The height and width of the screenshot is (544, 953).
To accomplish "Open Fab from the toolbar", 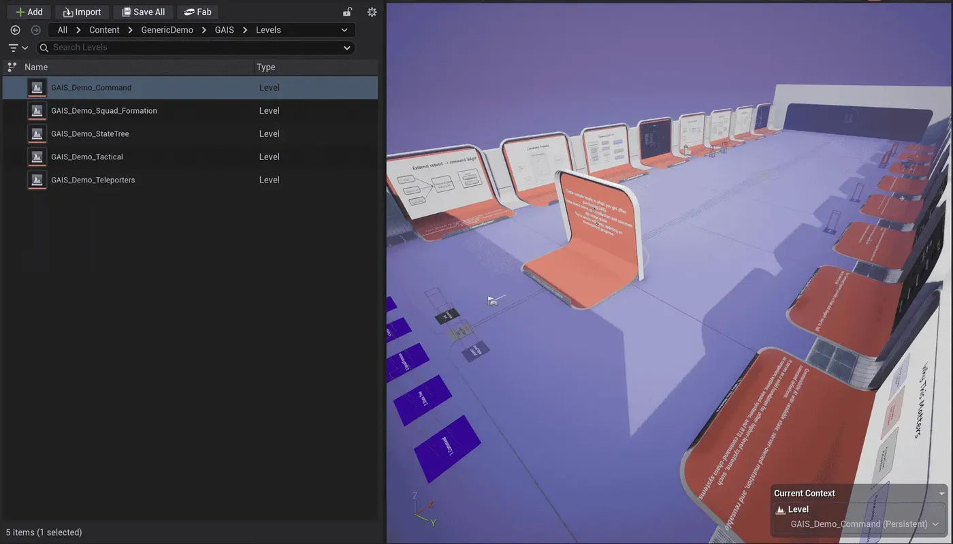I will [x=197, y=12].
